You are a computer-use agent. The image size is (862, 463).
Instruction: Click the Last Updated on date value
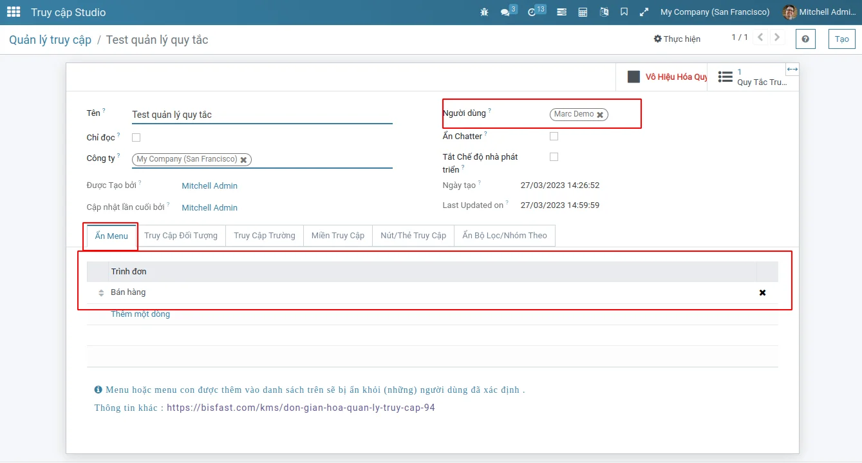click(x=560, y=205)
